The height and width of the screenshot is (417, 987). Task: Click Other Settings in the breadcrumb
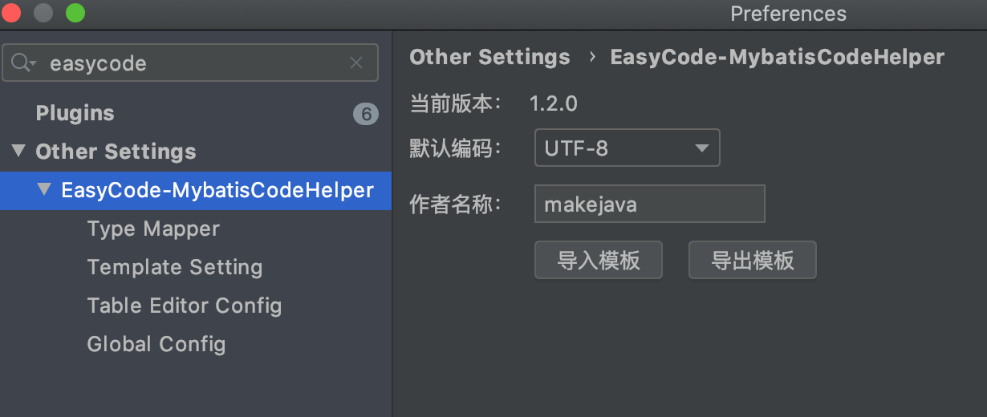click(x=489, y=58)
